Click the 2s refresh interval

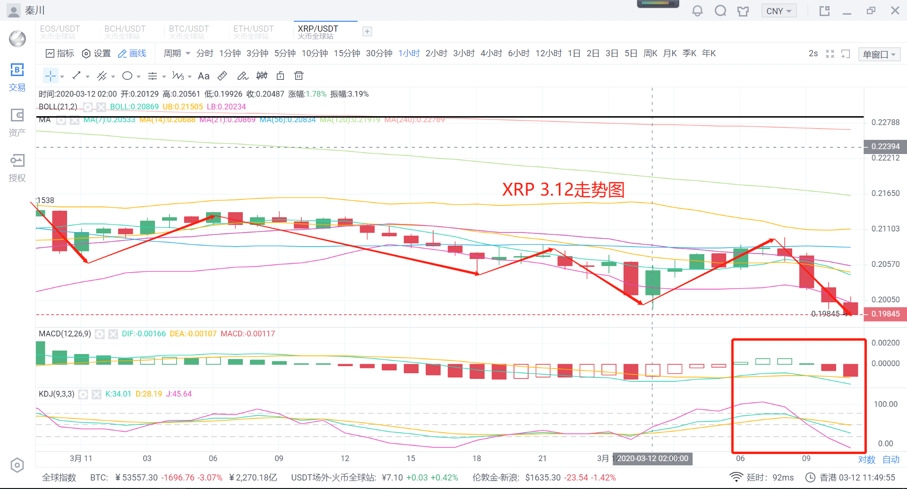point(813,53)
